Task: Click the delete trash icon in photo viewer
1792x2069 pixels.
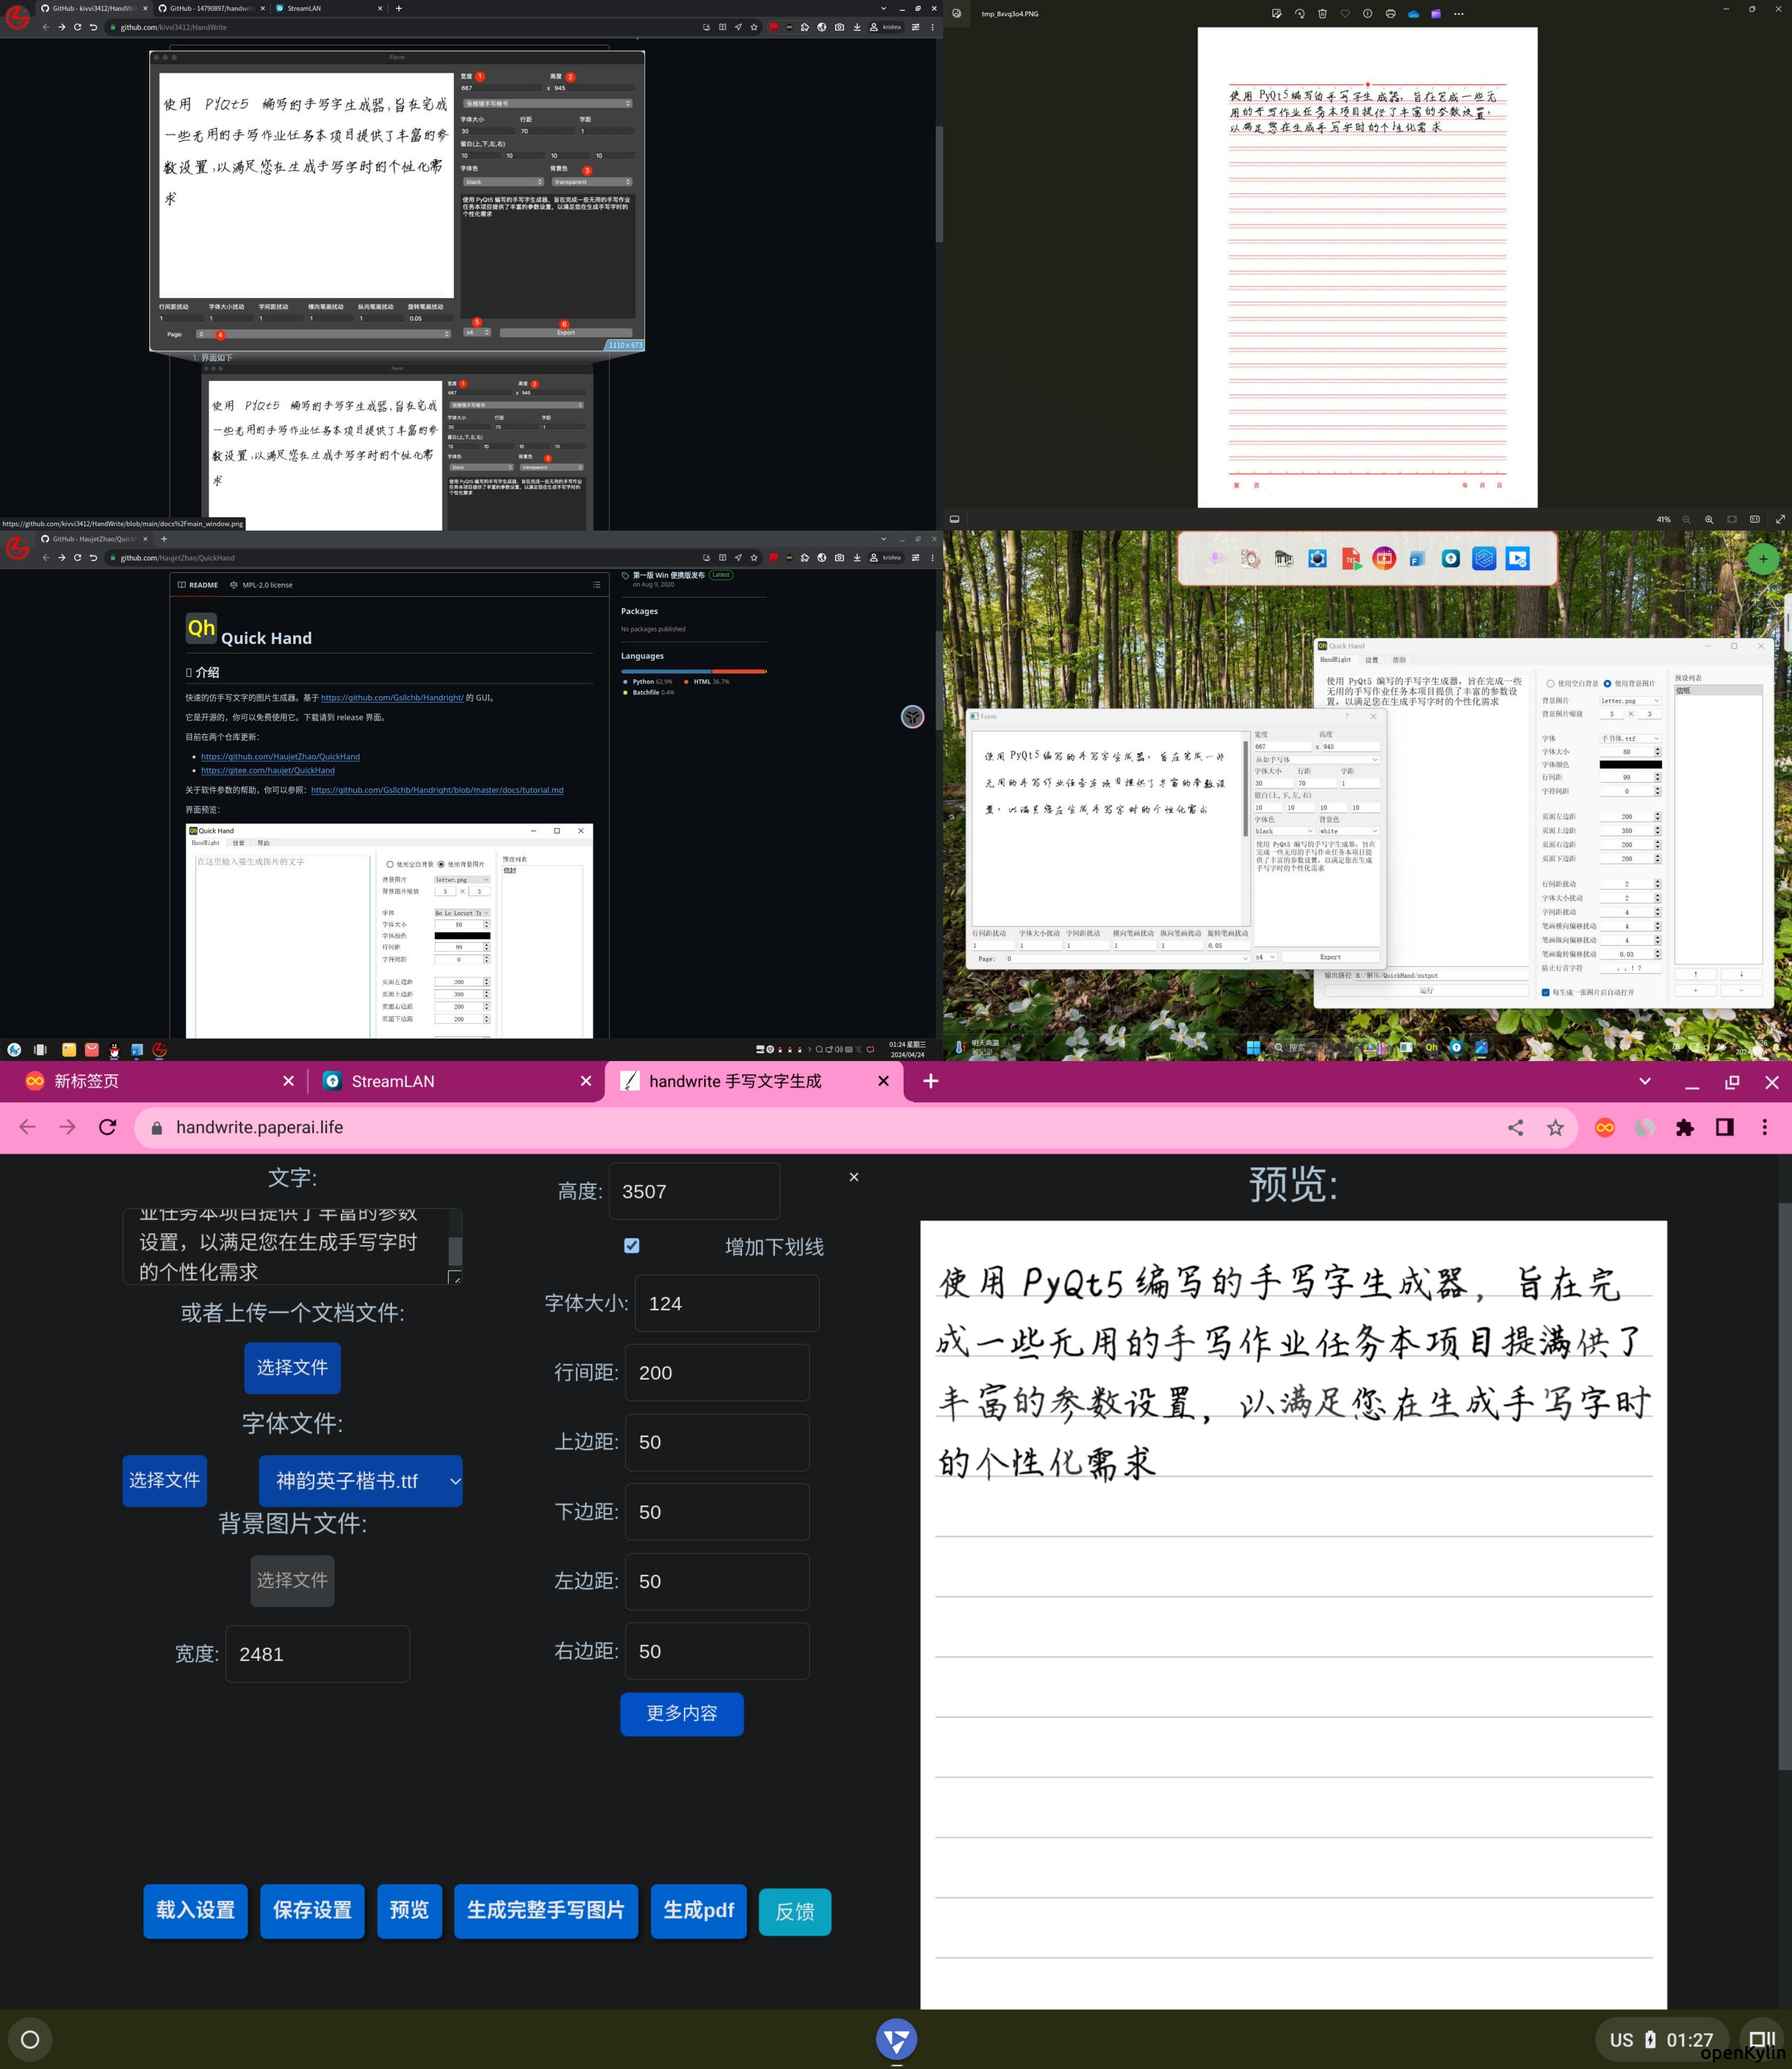Action: tap(1322, 14)
